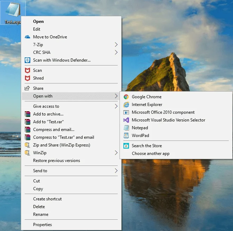Click the OneDrive cloud icon
233x231 pixels.
[27, 37]
